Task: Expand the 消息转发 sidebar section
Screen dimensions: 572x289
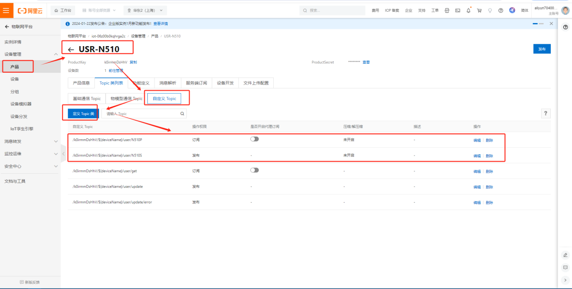Action: click(x=56, y=142)
